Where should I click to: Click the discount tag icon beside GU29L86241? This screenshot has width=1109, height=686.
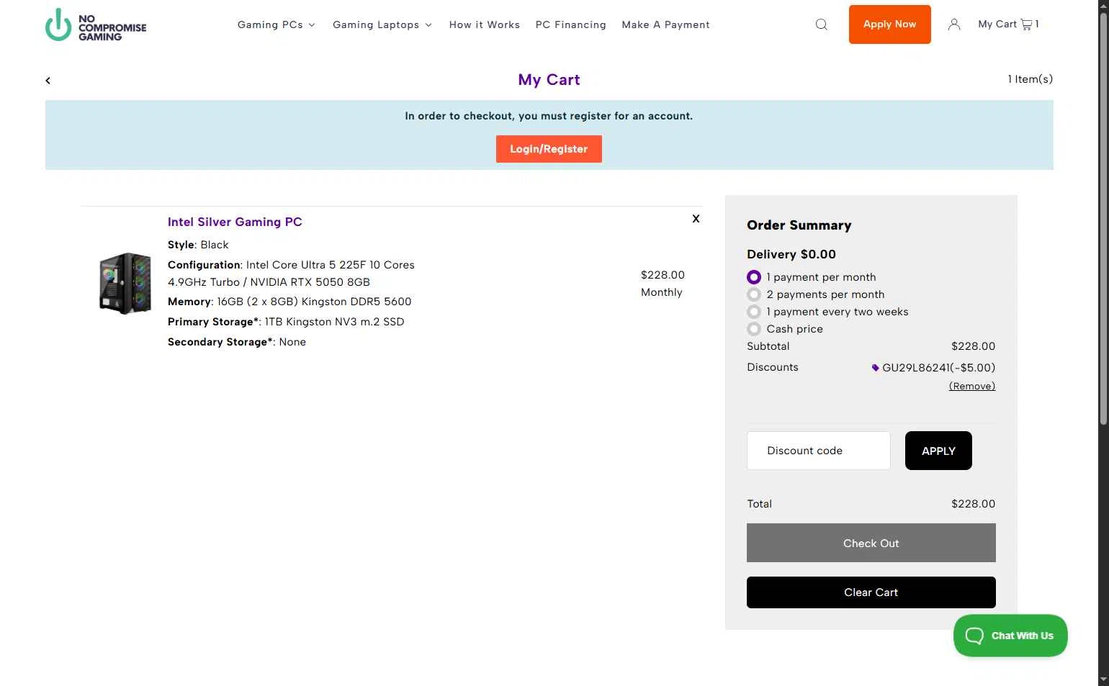(x=875, y=368)
